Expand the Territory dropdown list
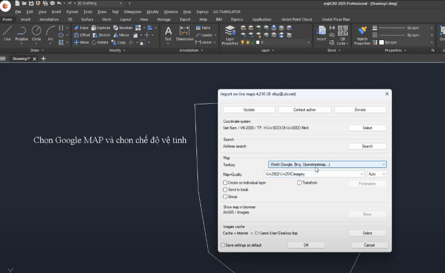The height and width of the screenshot is (273, 445). pyautogui.click(x=383, y=165)
